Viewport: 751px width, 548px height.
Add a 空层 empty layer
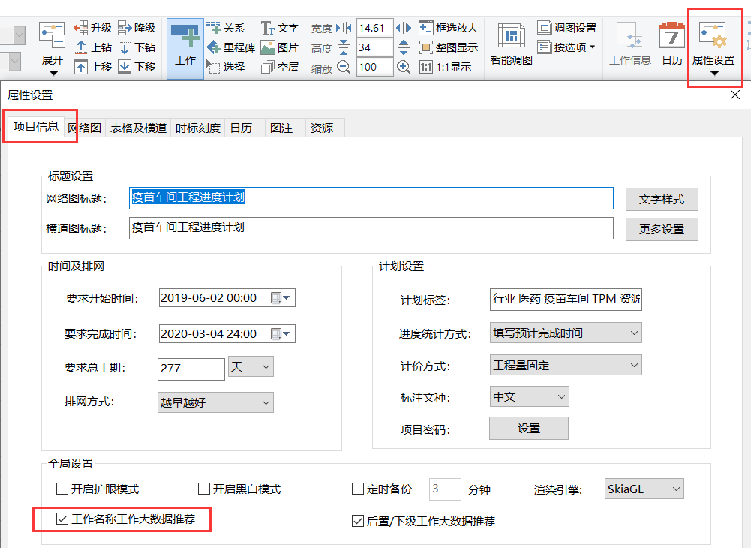tap(280, 67)
